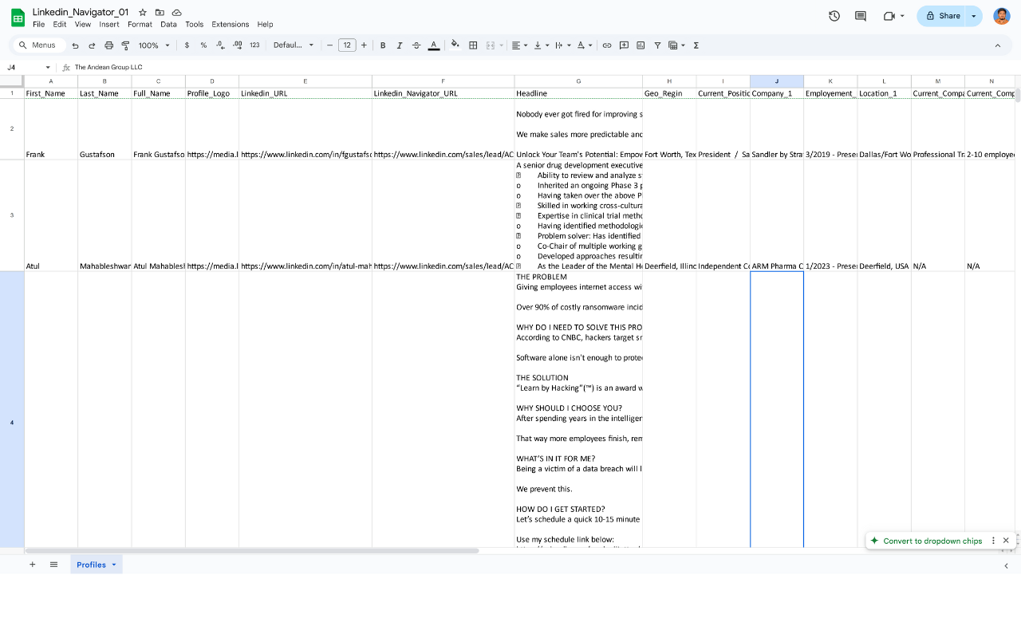Viewport: 1021px width, 638px height.
Task: Show the side panel arrow
Action: click(x=1006, y=565)
